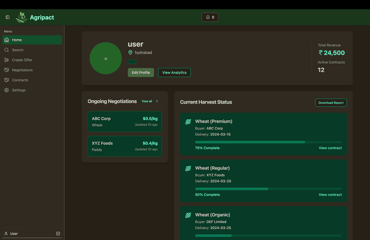Click the Create Offer sidebar icon

tap(7, 60)
